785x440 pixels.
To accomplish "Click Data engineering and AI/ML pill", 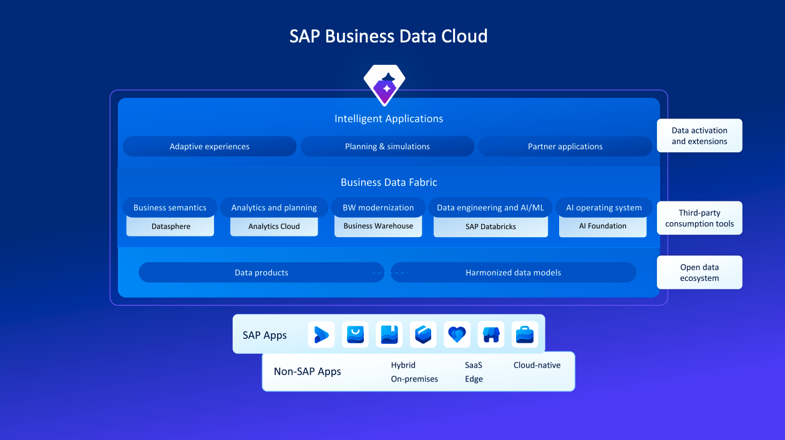I will 490,207.
